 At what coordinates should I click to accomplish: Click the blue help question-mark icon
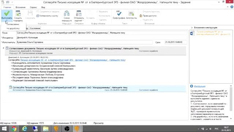click(x=232, y=7)
